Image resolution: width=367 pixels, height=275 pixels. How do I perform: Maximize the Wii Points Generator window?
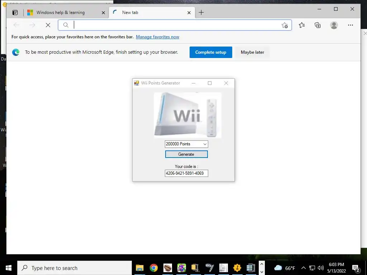[210, 83]
